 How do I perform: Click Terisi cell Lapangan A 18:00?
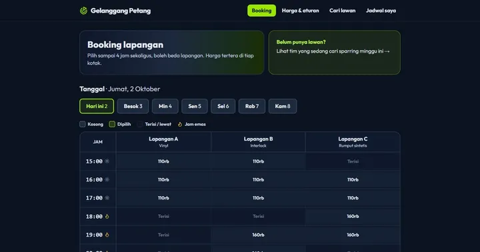[163, 216]
